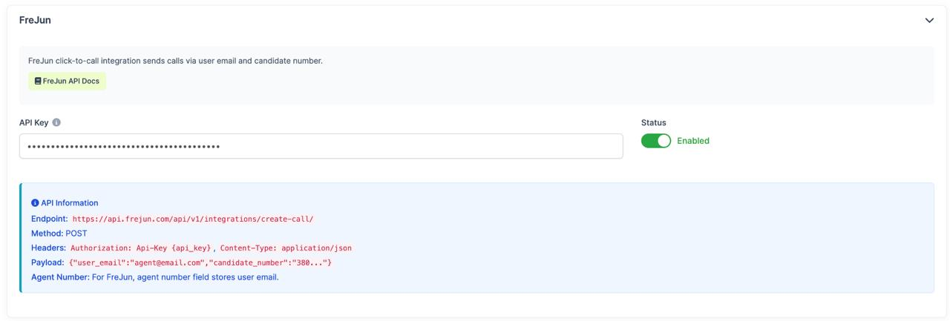Click the API Information heading text
The width and height of the screenshot is (950, 321).
[70, 203]
